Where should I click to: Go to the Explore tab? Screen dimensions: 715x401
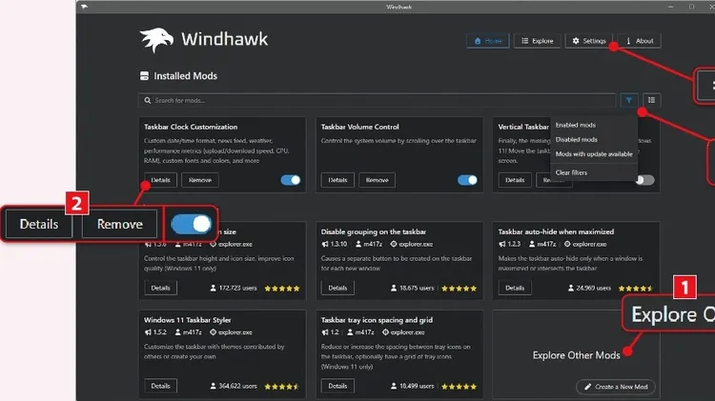[x=537, y=41]
